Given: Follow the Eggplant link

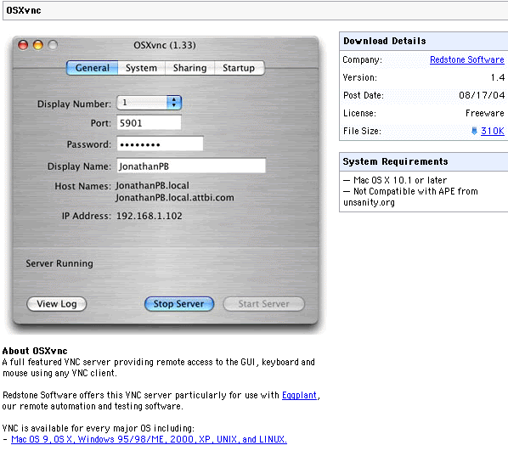Looking at the screenshot, I should [299, 395].
